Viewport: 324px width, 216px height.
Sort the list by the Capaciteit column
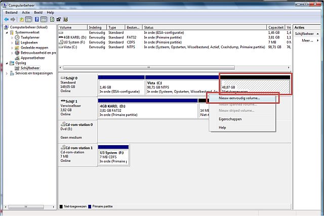point(276,27)
